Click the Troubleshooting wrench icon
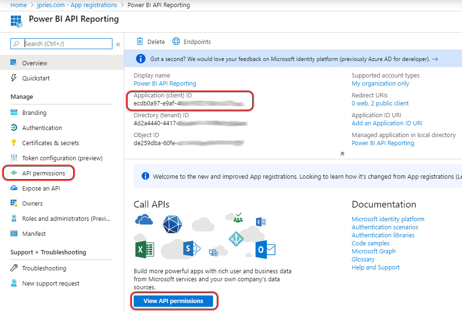The image size is (462, 312). pyautogui.click(x=14, y=268)
